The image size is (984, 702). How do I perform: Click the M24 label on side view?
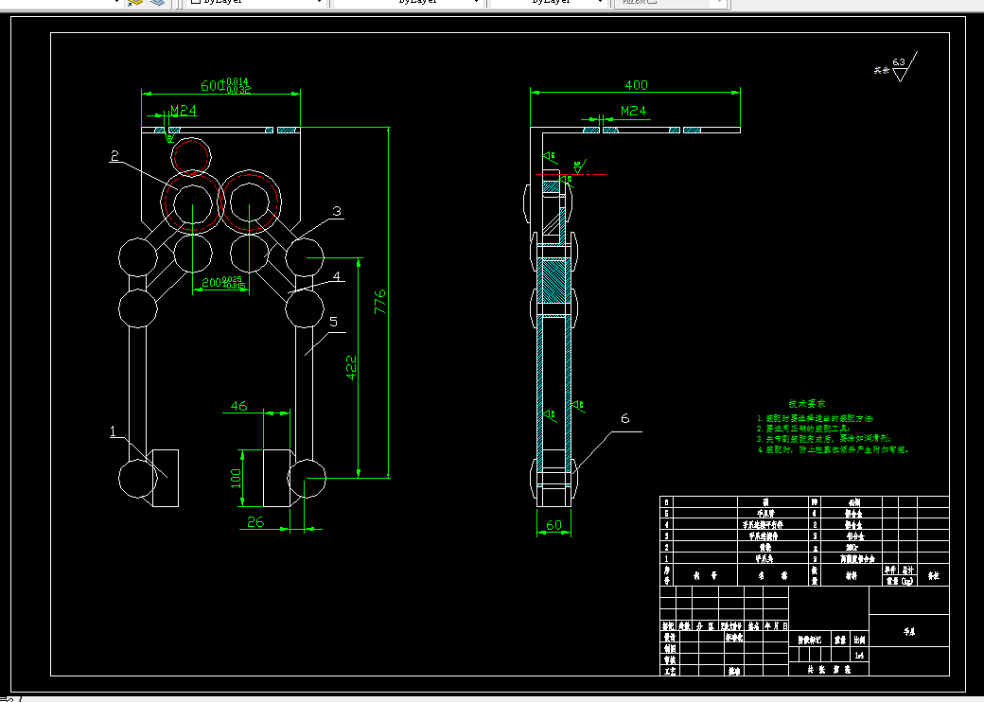(x=633, y=111)
